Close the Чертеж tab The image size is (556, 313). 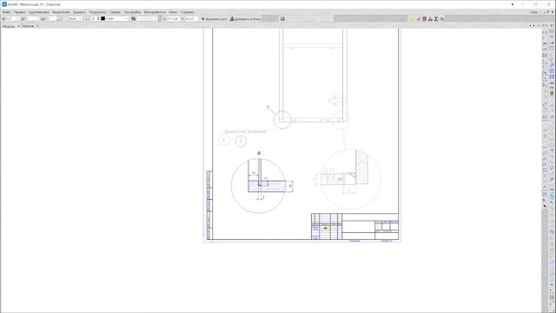[37, 26]
